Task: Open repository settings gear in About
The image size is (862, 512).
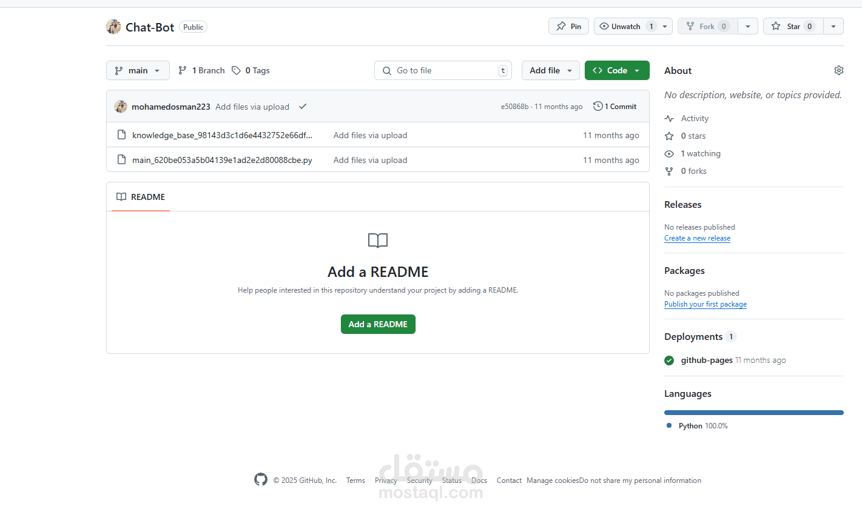Action: 839,70
